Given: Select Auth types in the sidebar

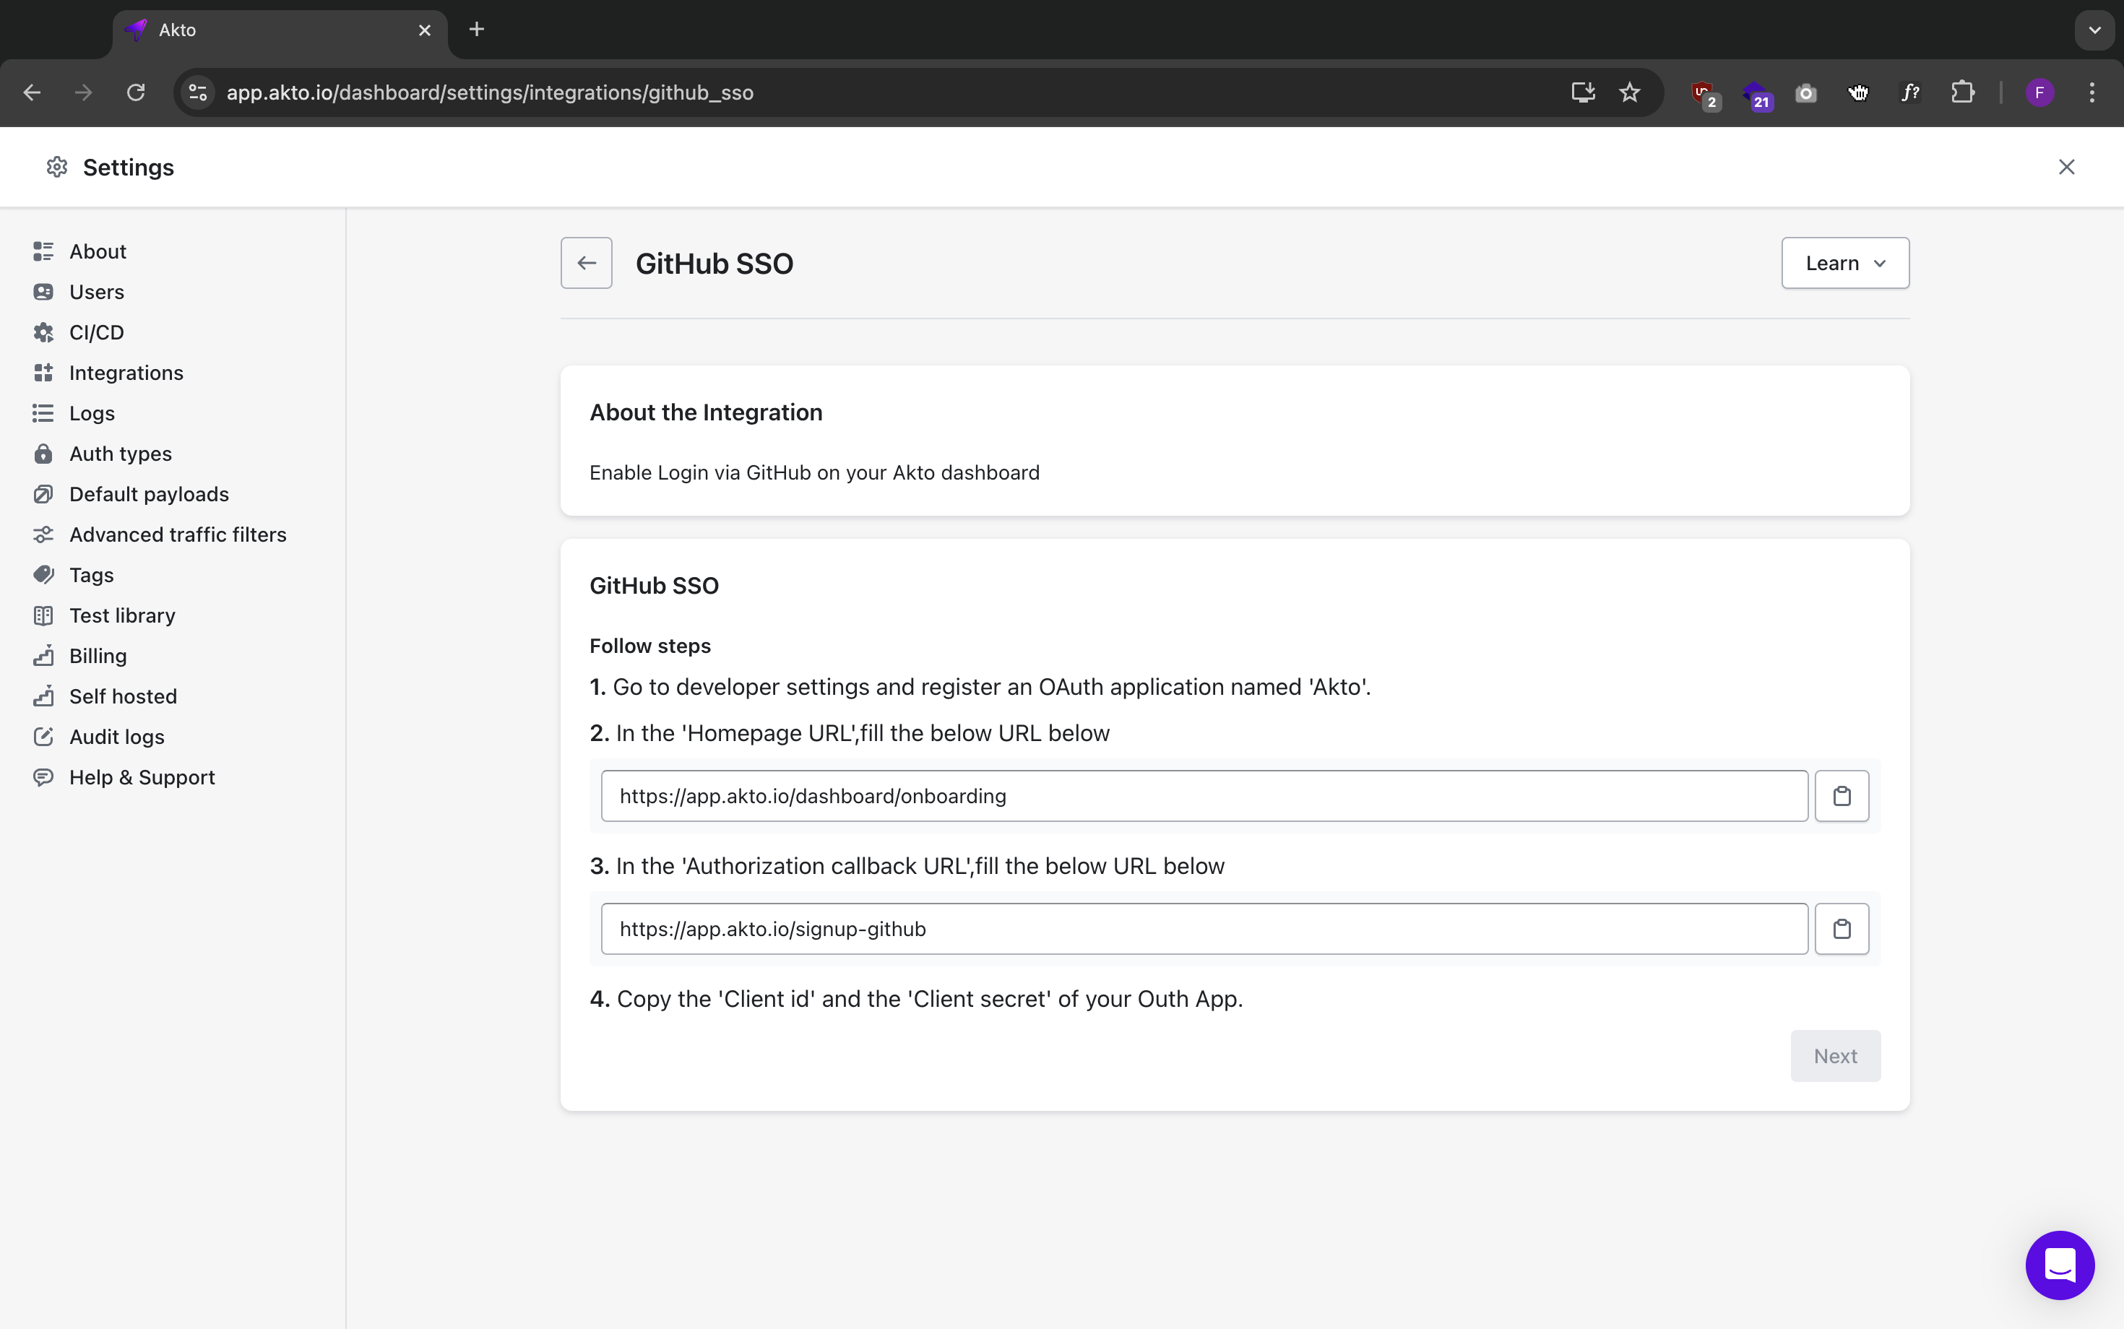Looking at the screenshot, I should pyautogui.click(x=121, y=454).
